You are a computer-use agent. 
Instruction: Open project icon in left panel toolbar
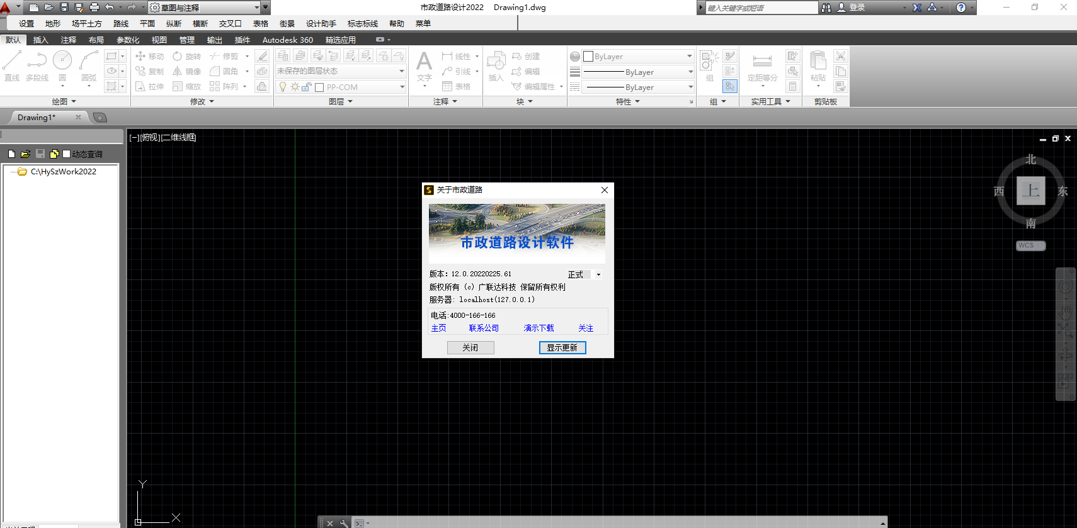click(x=26, y=154)
